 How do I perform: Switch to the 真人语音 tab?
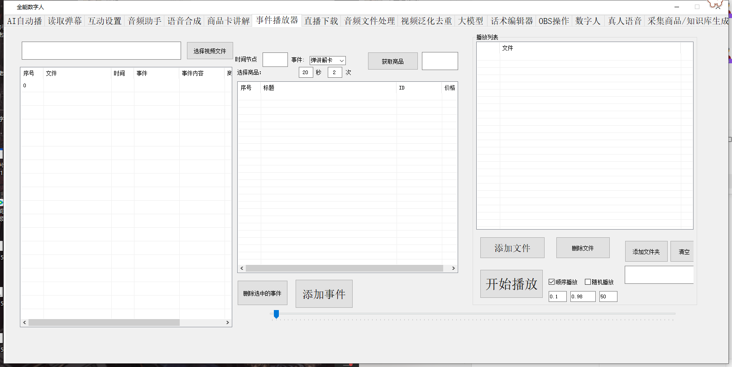625,21
